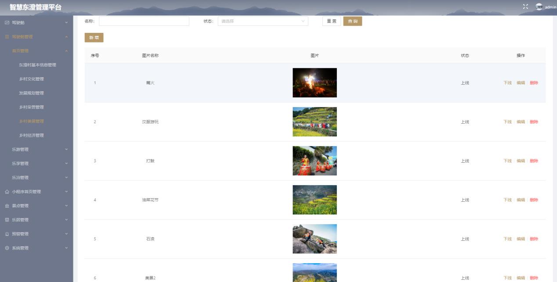This screenshot has width=557, height=282.
Task: Open the 油菜花节 thumbnail image
Action: 315,200
